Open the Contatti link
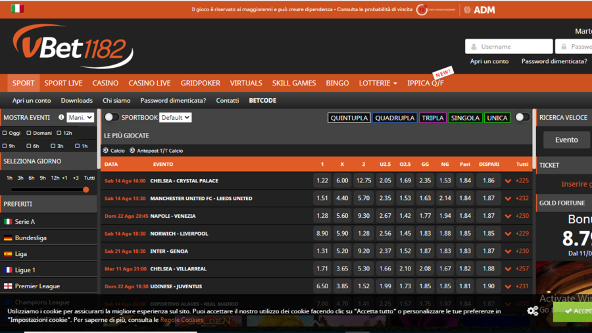 point(228,101)
